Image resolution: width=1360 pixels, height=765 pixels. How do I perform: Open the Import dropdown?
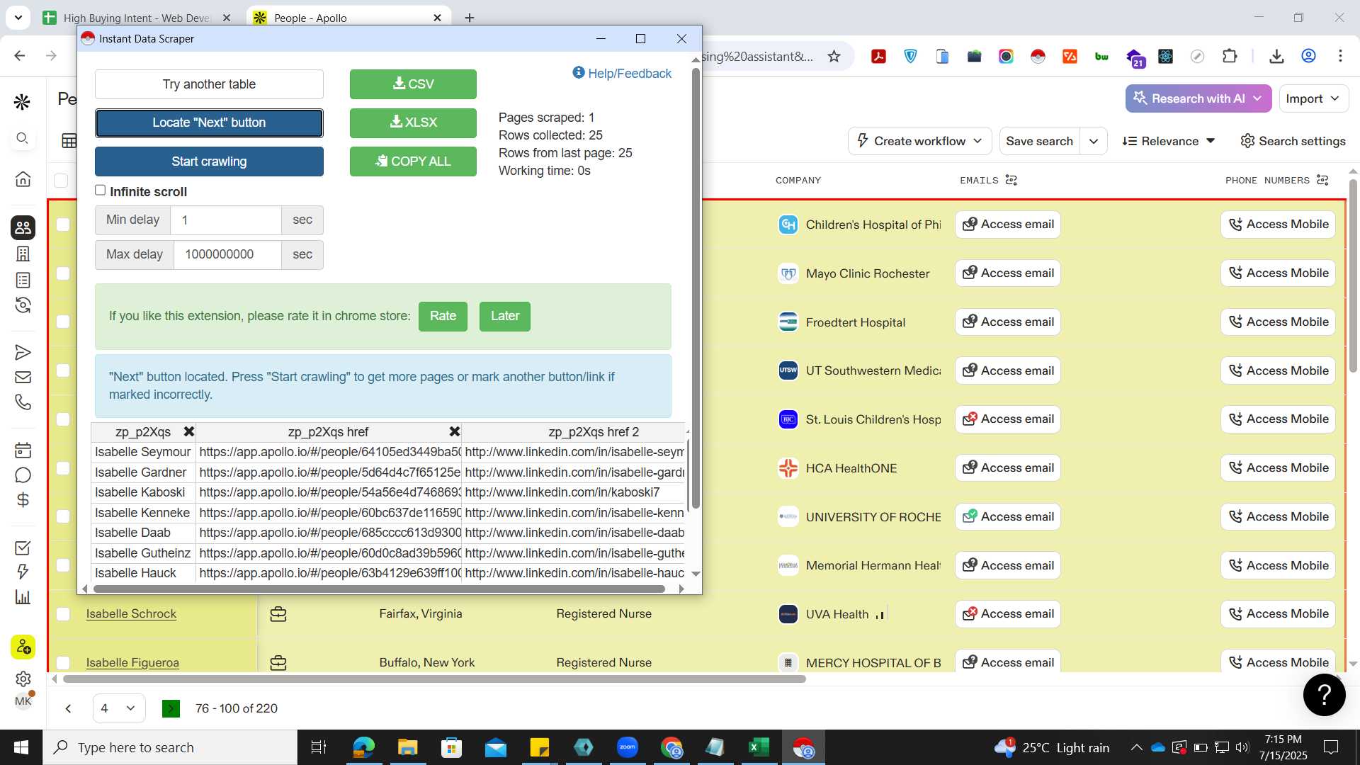1313,98
